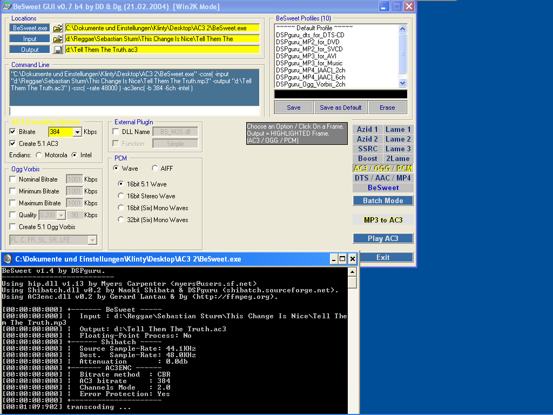Screen dimensions: 553x415
Task: Switch to the 2Lame tab
Action: (x=398, y=158)
